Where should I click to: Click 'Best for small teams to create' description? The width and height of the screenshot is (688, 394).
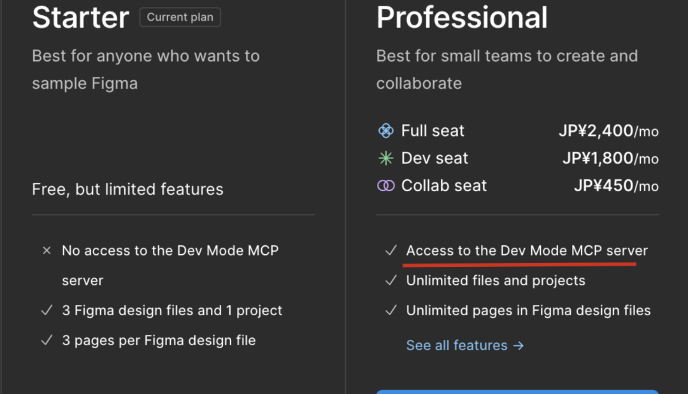coord(507,70)
